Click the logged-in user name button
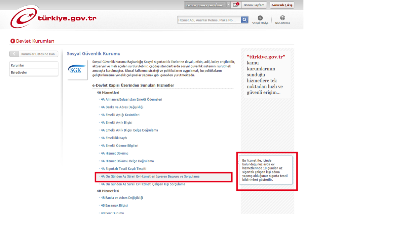The height and width of the screenshot is (228, 416). pos(205,5)
